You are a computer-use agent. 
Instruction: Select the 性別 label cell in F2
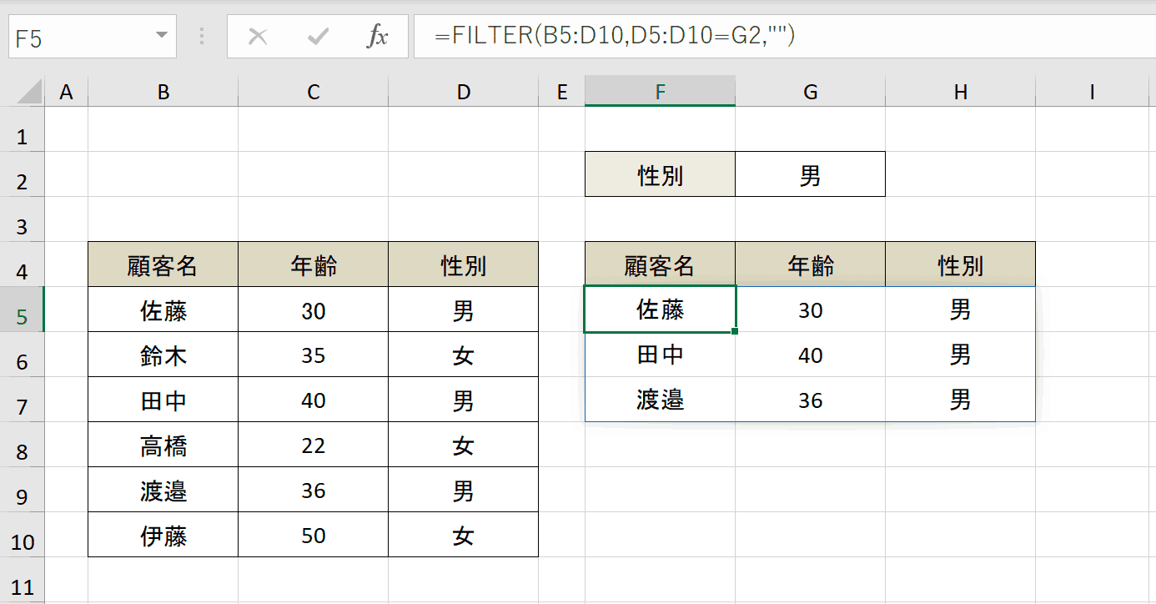pos(661,174)
